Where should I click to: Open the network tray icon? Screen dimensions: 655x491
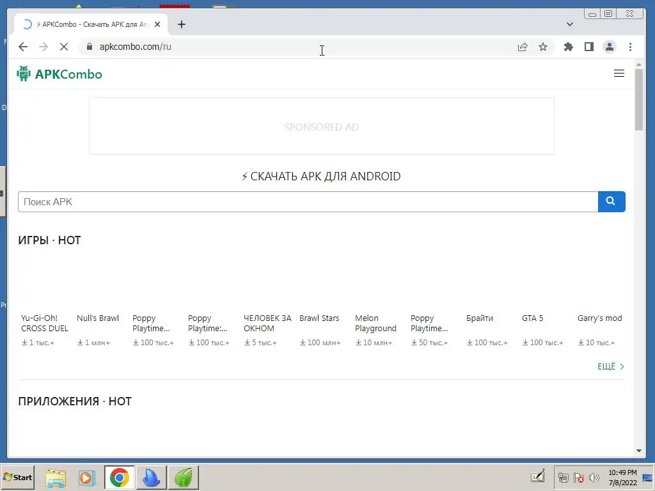(x=563, y=478)
